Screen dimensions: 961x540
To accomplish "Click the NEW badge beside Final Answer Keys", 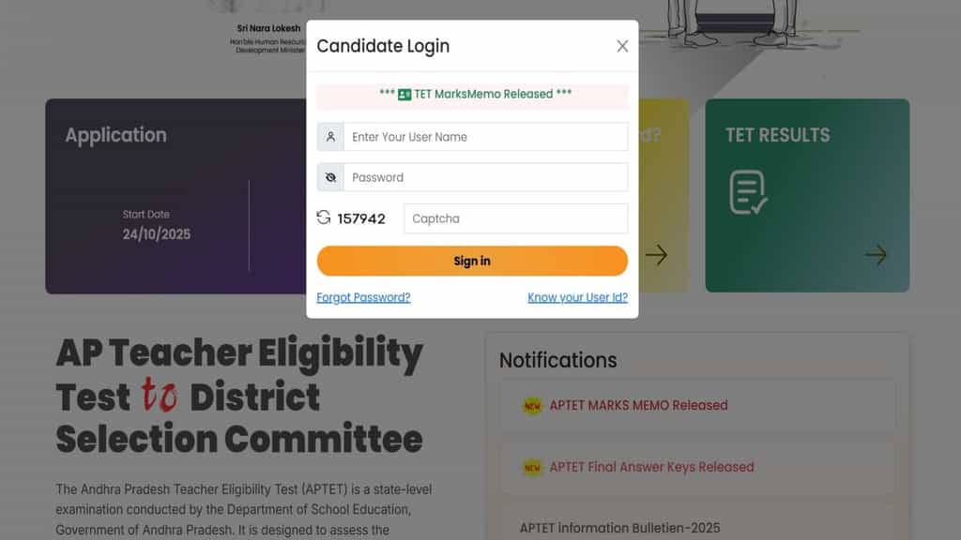I will pyautogui.click(x=530, y=467).
